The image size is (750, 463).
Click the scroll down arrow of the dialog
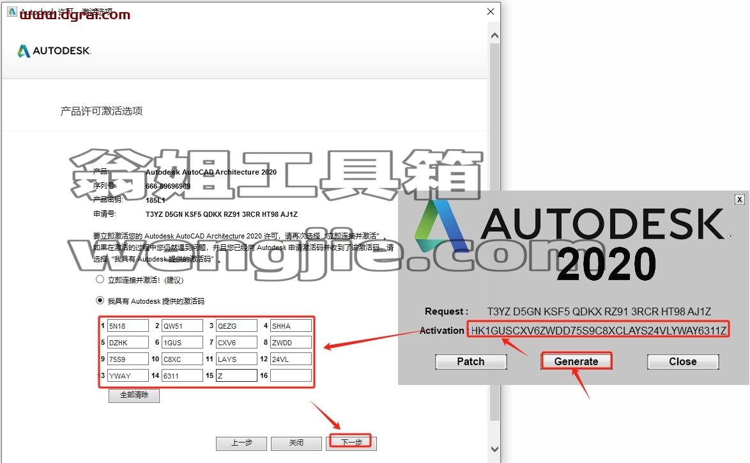pos(494,449)
